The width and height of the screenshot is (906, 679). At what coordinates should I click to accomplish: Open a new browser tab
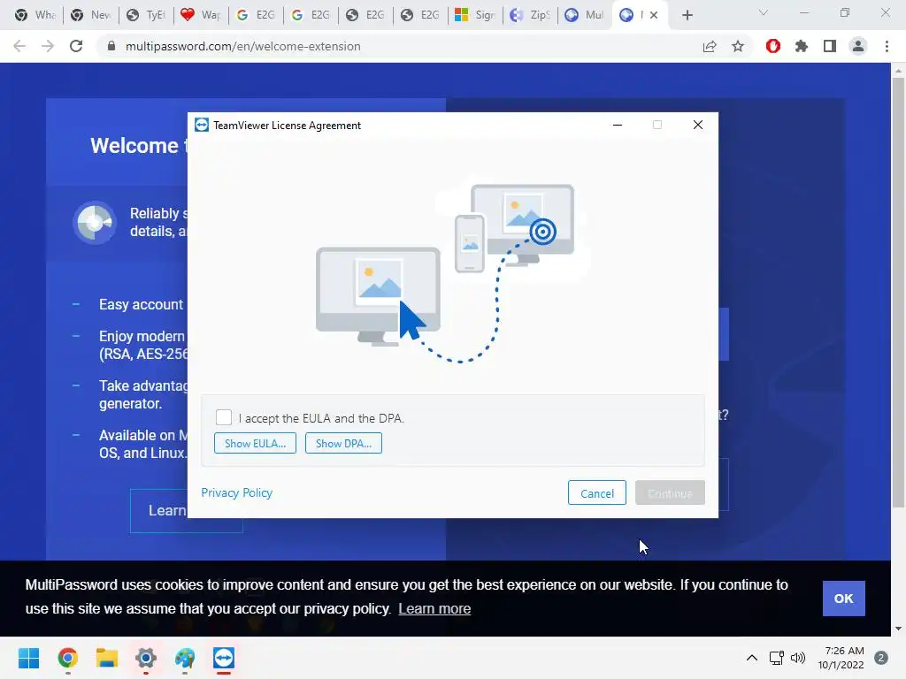click(x=687, y=15)
